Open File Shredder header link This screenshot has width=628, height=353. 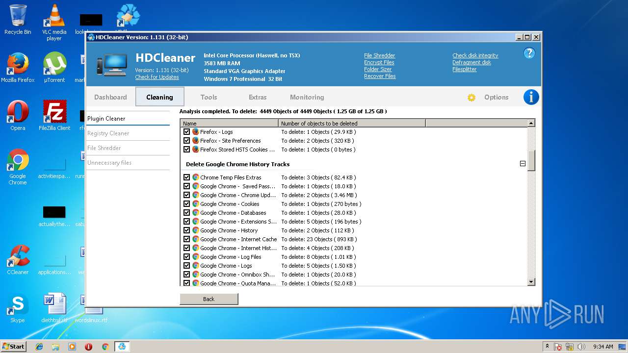379,56
